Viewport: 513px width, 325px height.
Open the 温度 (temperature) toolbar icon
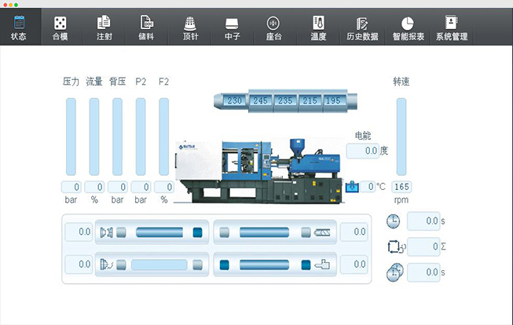point(318,27)
